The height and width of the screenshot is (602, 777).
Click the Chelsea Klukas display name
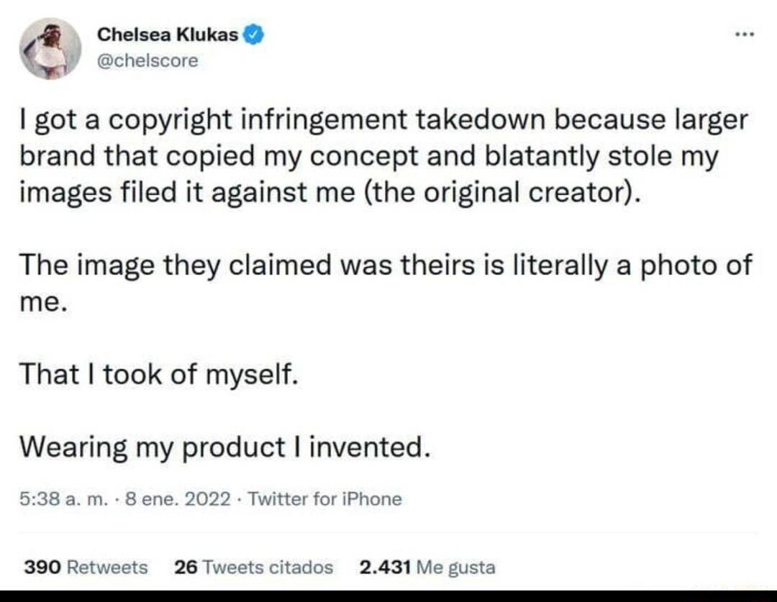[x=169, y=33]
